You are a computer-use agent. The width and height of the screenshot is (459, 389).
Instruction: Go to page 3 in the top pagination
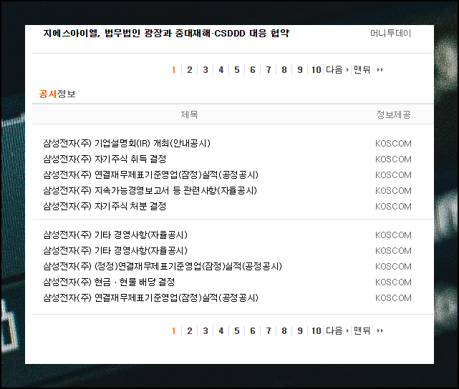[206, 70]
